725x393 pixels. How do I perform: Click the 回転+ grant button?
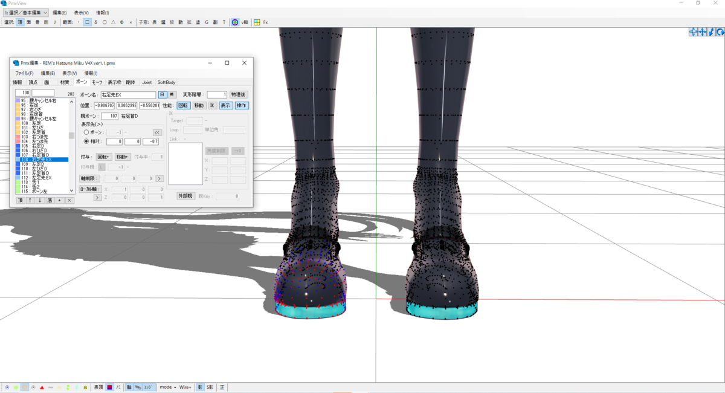click(x=103, y=157)
